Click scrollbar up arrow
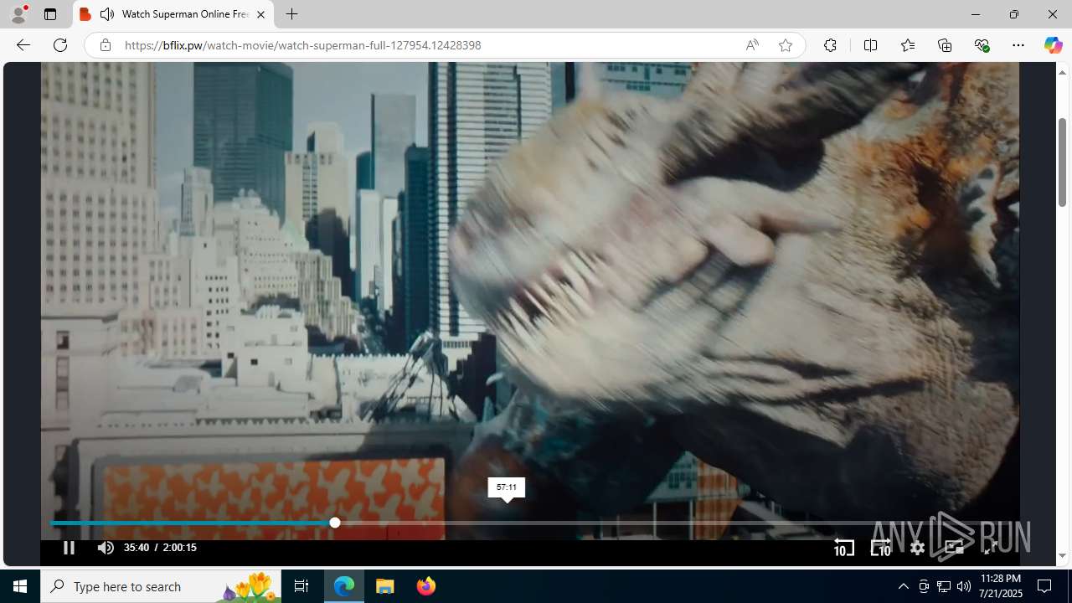Screen dimensions: 1072x603 click(1062, 72)
